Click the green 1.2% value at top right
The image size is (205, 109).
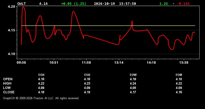click(163, 4)
